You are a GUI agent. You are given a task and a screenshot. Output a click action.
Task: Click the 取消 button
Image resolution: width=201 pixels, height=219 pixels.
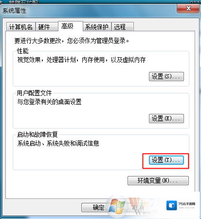click(x=138, y=207)
